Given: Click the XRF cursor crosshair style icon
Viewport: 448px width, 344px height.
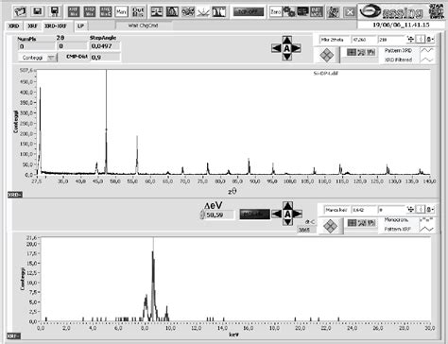Looking at the screenshot, I should tap(410, 209).
